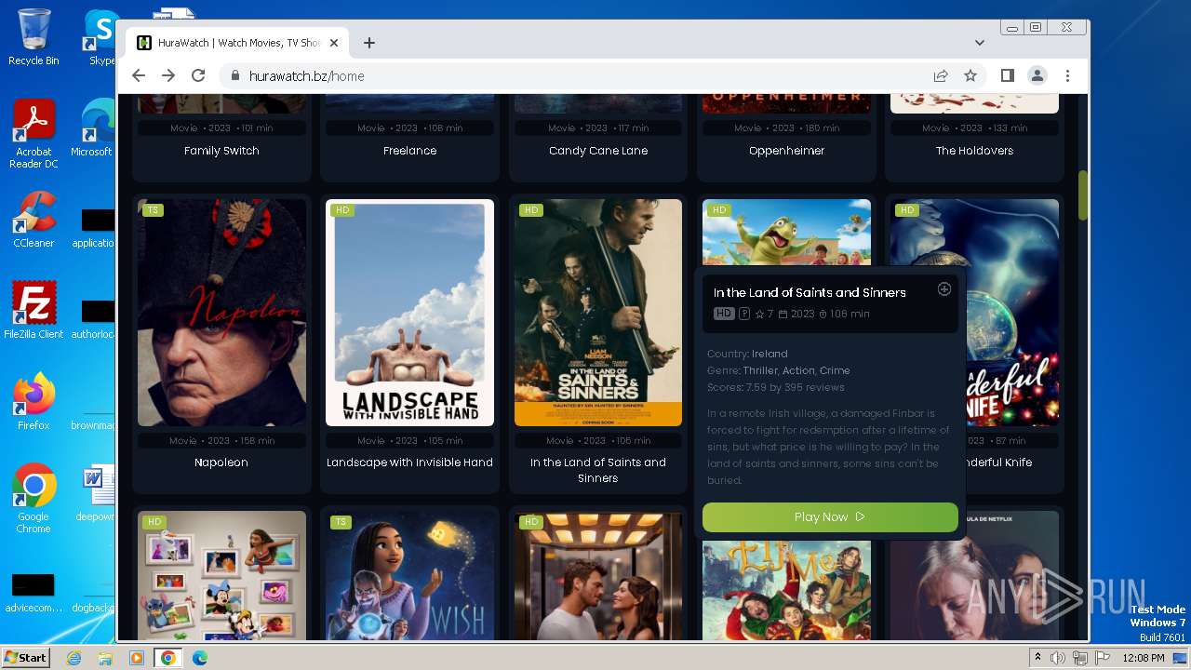Image resolution: width=1191 pixels, height=670 pixels.
Task: Open the browser side panel
Action: point(1008,75)
